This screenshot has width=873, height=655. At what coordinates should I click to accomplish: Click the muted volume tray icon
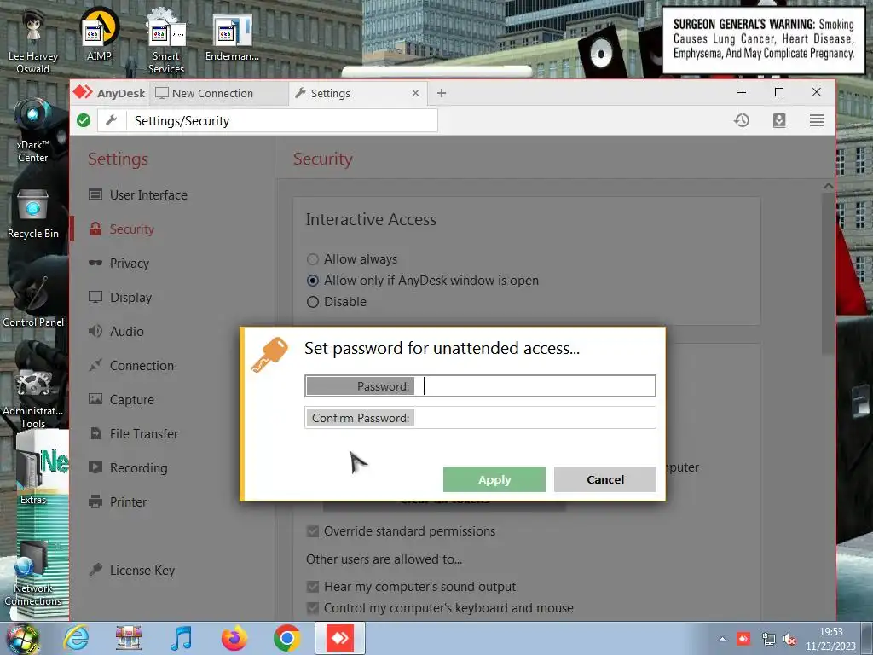[x=789, y=640]
